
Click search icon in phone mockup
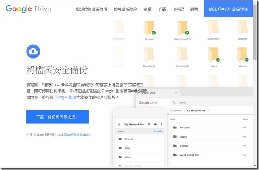[x=149, y=125]
